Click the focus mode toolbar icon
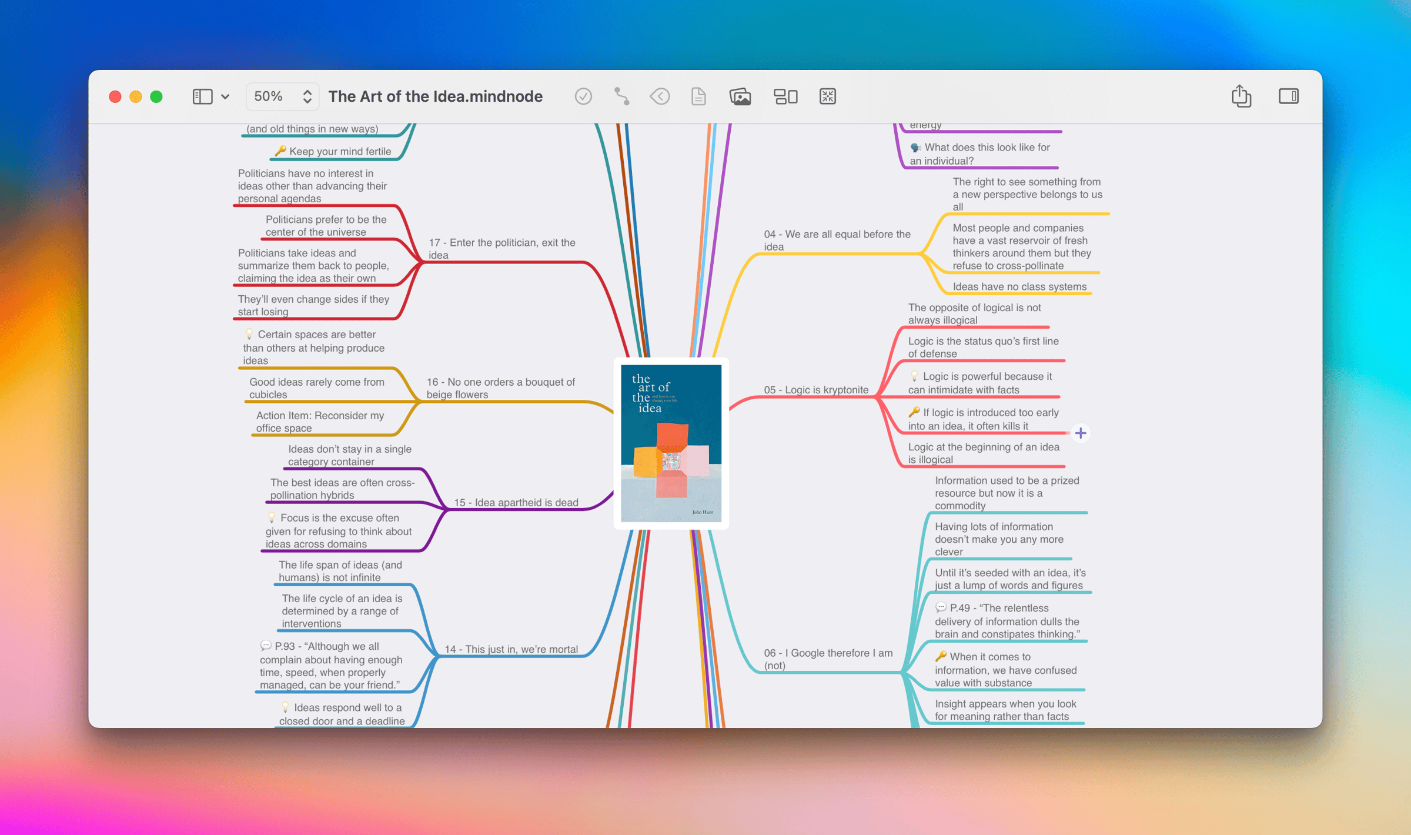The width and height of the screenshot is (1411, 835). coord(828,96)
